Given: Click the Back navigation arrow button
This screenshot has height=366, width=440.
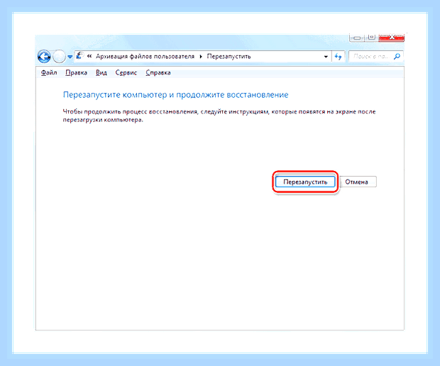Looking at the screenshot, I should [x=44, y=57].
